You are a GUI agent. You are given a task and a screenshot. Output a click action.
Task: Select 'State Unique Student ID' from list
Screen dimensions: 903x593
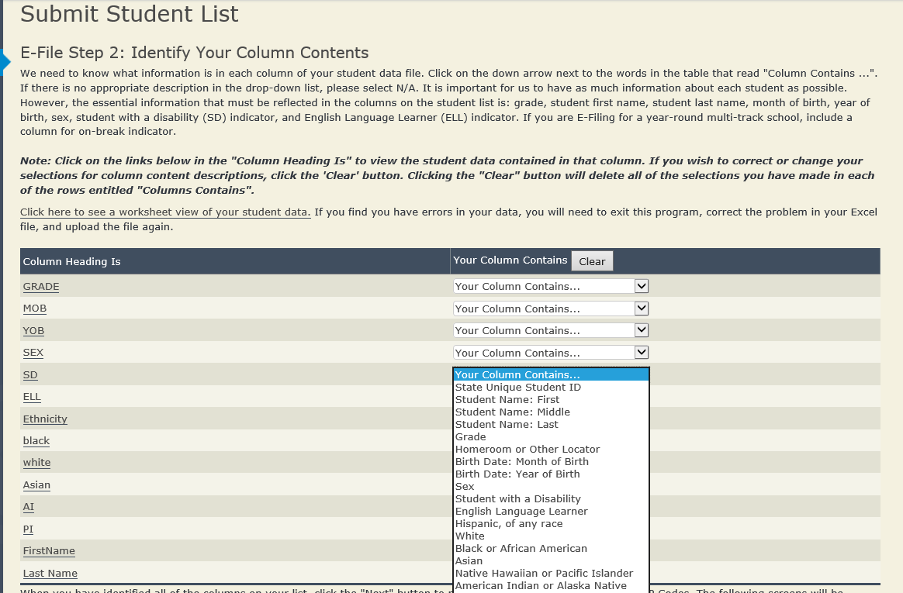coord(517,388)
